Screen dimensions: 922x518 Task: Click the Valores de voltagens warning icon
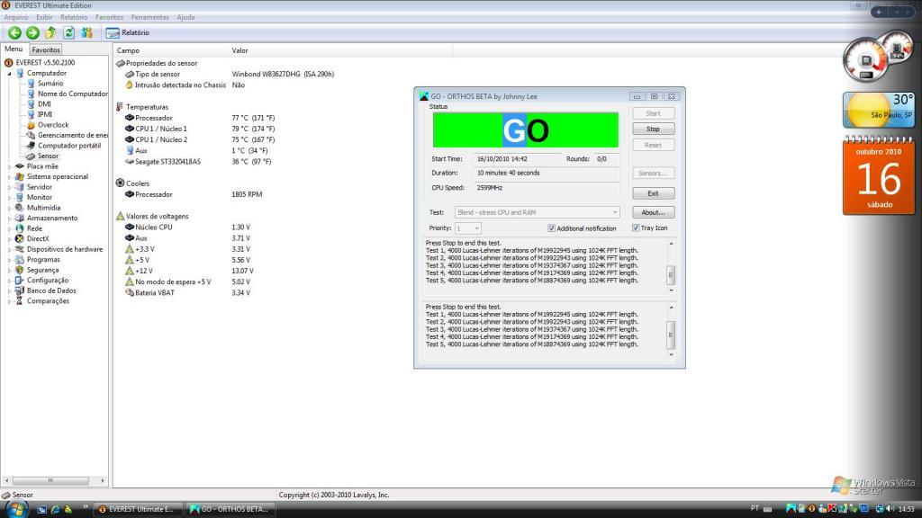(x=120, y=216)
